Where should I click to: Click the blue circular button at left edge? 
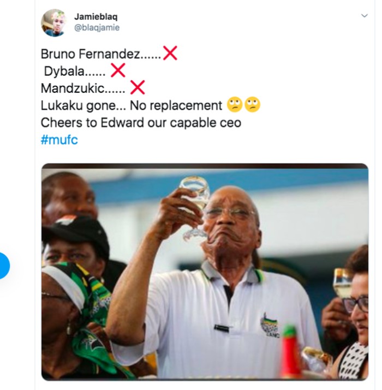[x=3, y=266]
